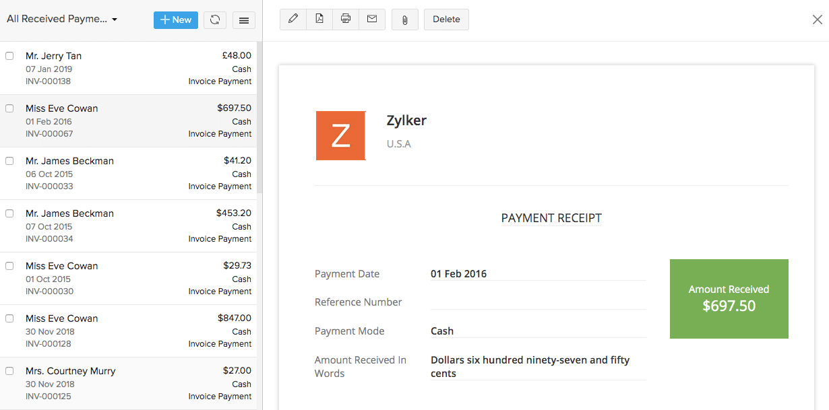The image size is (829, 410).
Task: Print the payment receipt
Action: [x=345, y=19]
